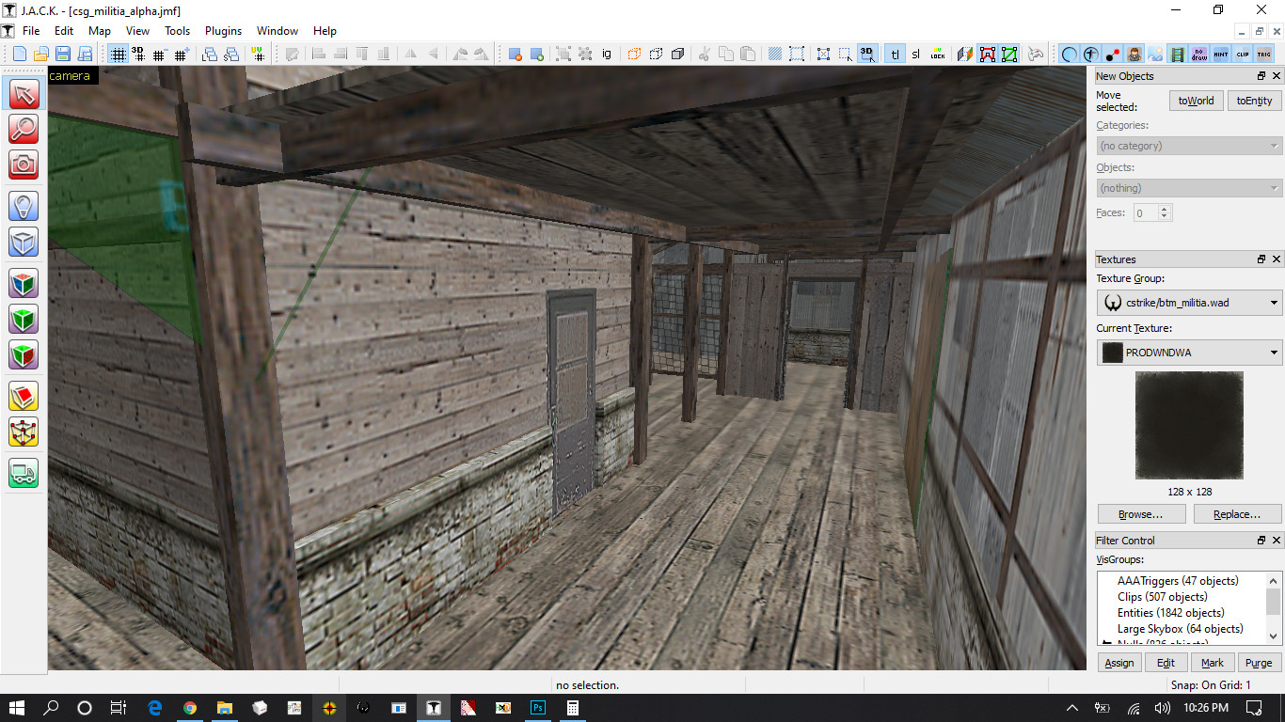Click the New file toolbar icon
1285x722 pixels.
(21, 54)
